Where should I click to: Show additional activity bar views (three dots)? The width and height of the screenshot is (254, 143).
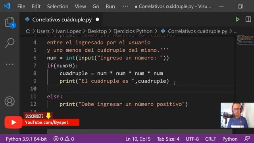point(10,64)
